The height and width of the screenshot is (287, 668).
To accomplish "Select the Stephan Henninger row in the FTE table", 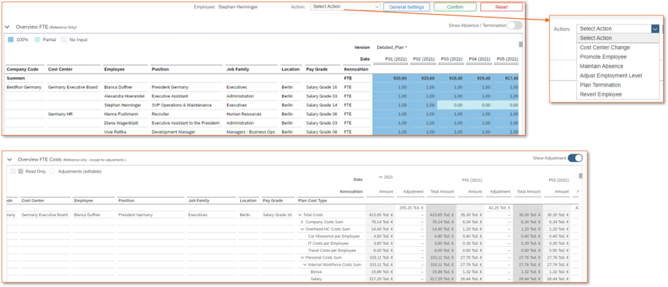I will [x=122, y=105].
